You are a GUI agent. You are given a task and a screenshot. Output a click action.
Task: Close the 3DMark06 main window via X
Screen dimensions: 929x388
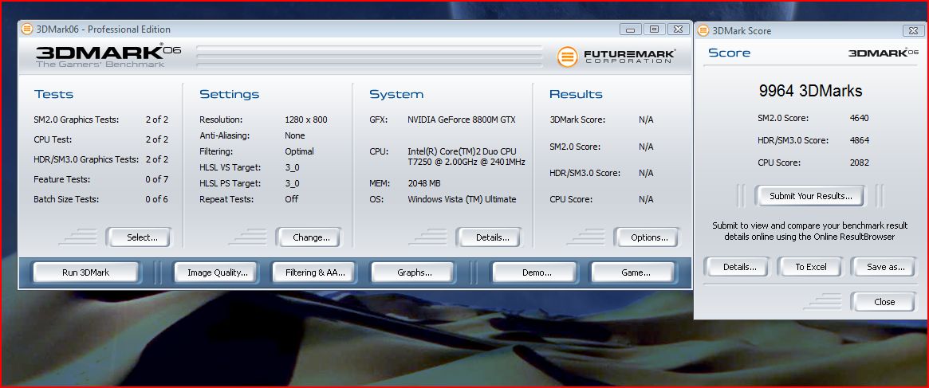[678, 29]
